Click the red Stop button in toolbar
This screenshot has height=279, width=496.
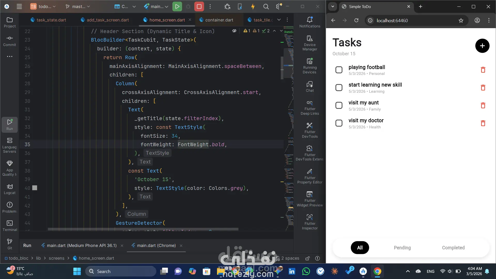pyautogui.click(x=199, y=7)
